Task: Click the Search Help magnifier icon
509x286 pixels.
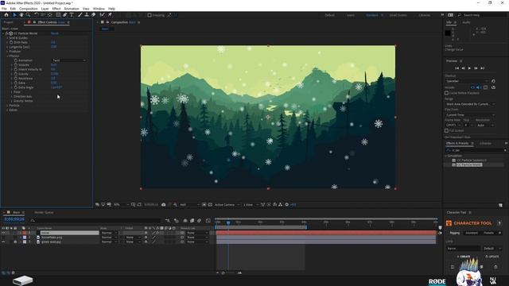Action: [460, 15]
